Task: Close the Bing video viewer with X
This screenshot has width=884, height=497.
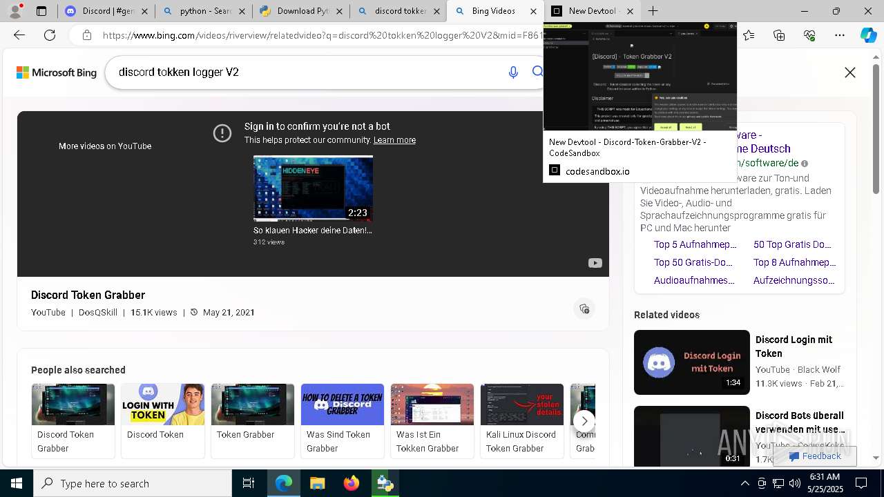Action: 850,72
